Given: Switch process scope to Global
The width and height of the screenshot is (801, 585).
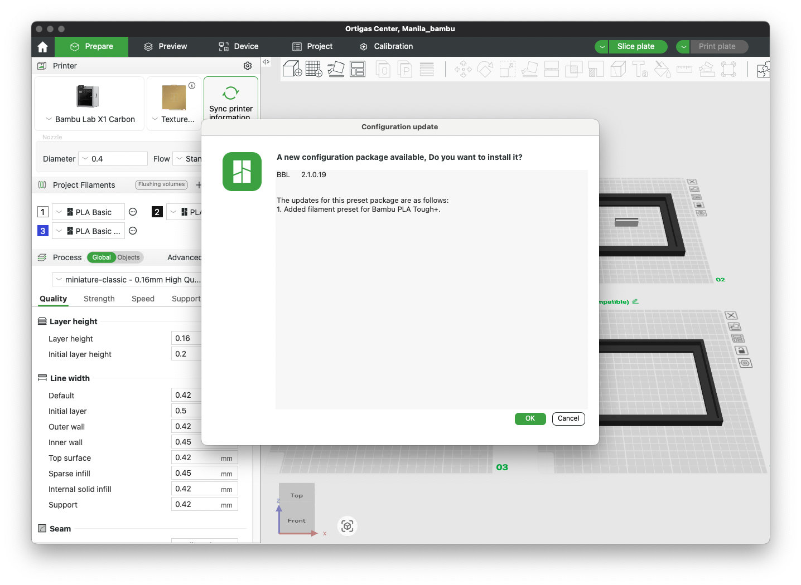Looking at the screenshot, I should [x=102, y=257].
